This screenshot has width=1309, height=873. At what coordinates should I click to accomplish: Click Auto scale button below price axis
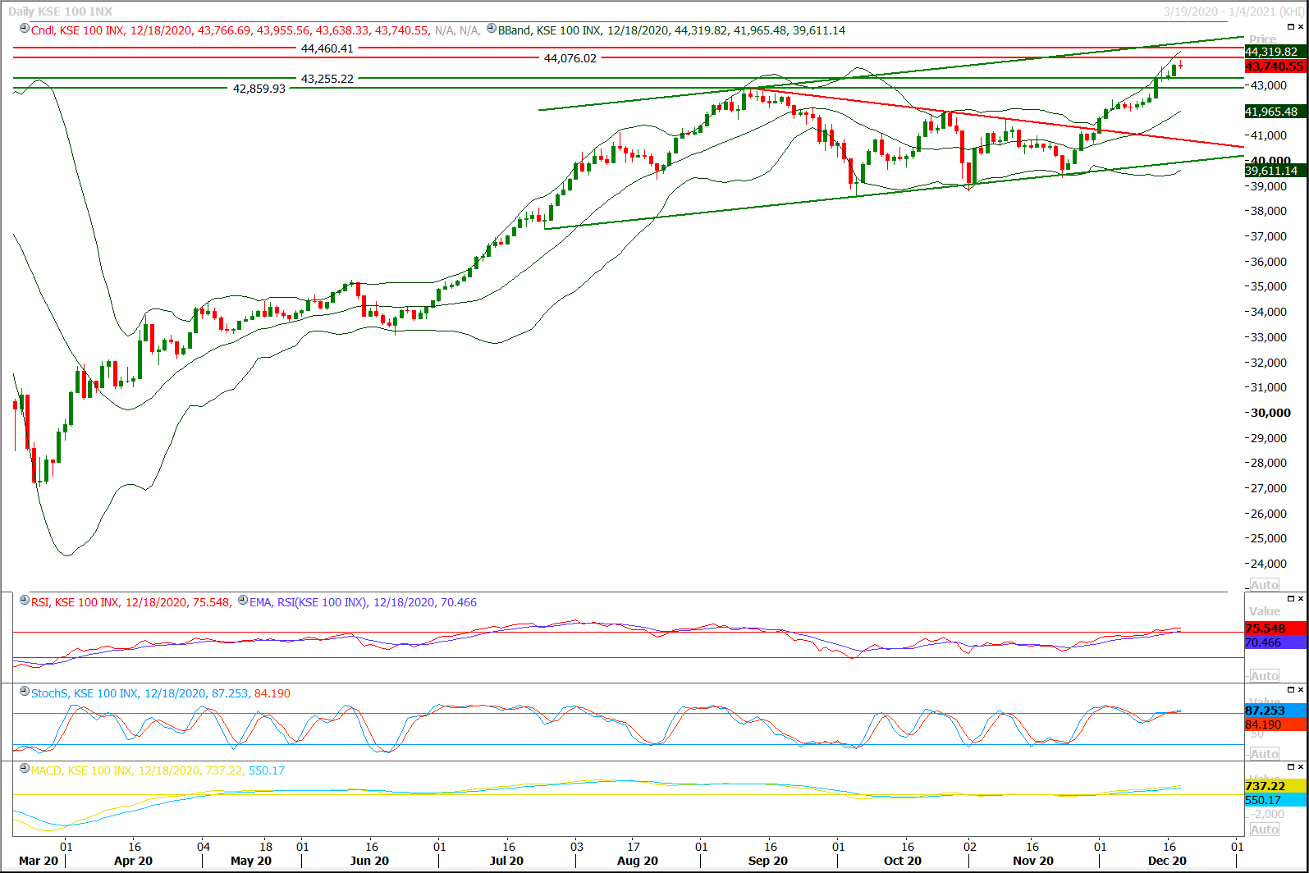[1265, 585]
